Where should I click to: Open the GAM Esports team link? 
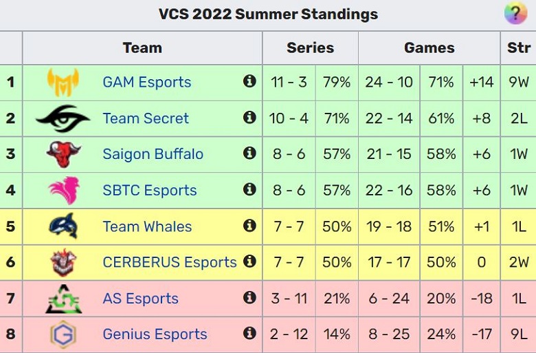[146, 82]
